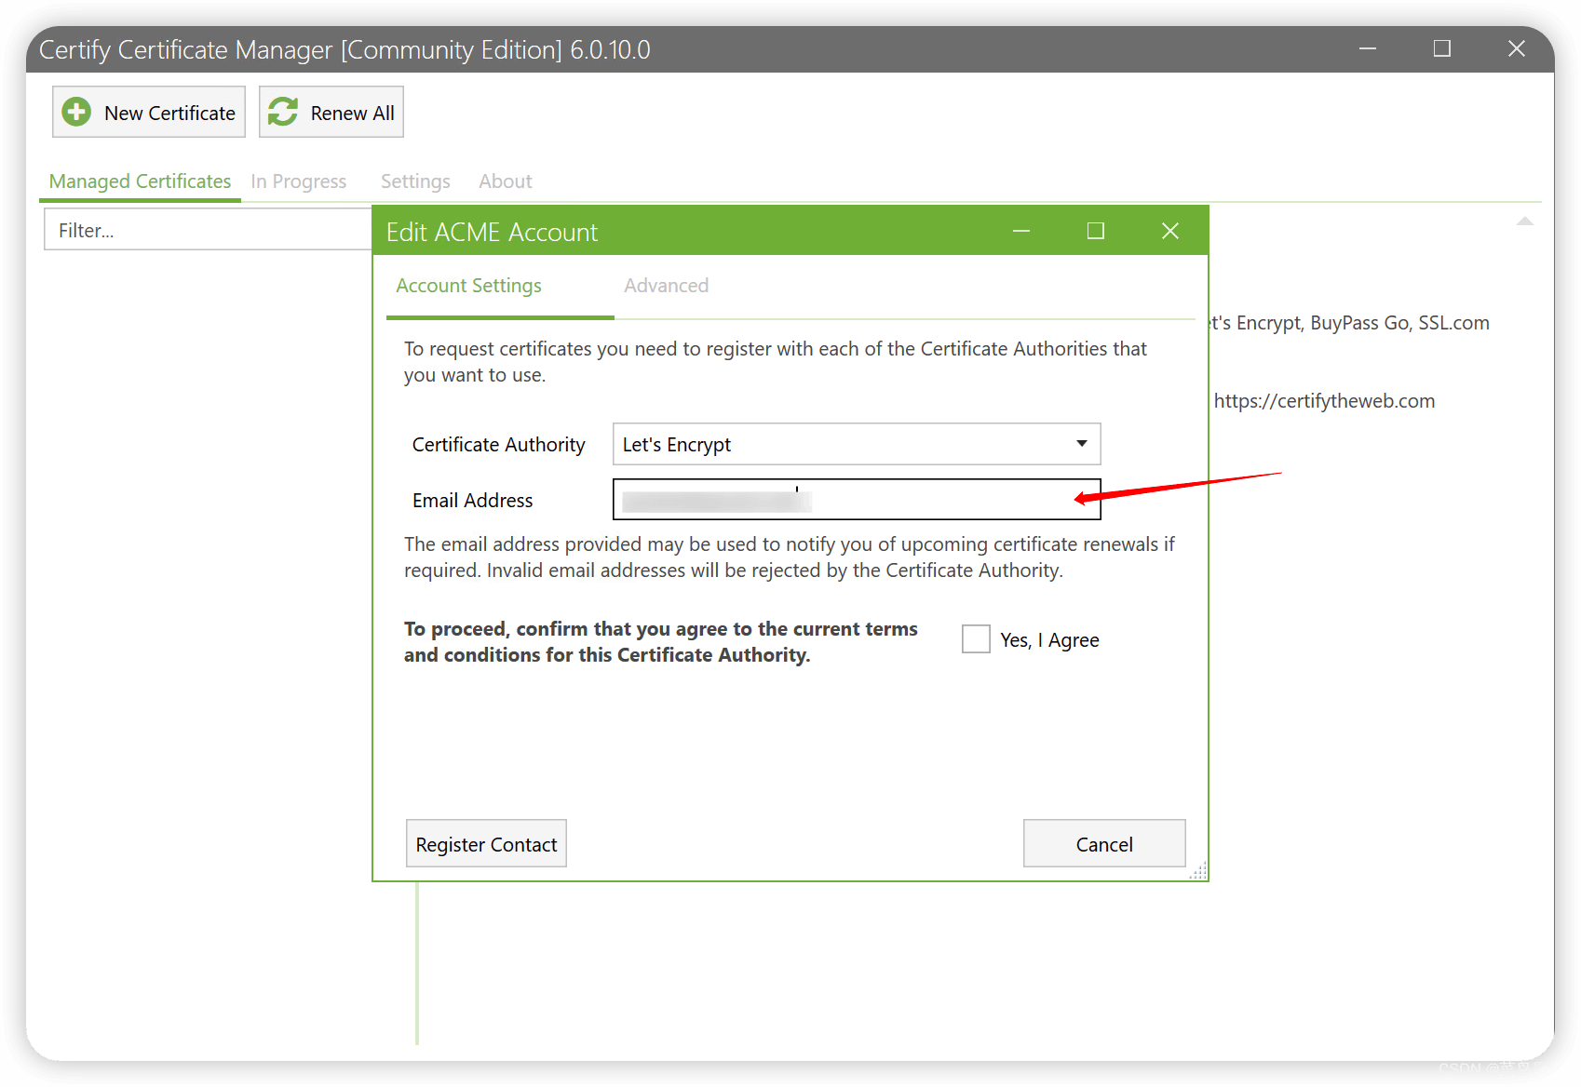This screenshot has height=1087, width=1581.
Task: Tick the Yes, I Agree checkbox
Action: [976, 639]
